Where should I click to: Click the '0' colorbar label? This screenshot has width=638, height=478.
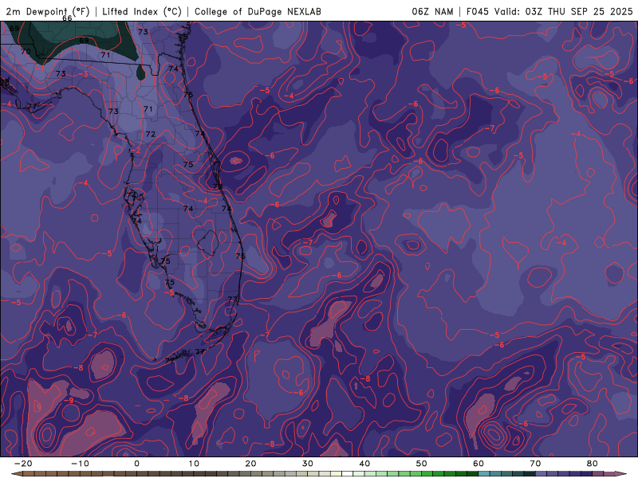tap(136, 464)
